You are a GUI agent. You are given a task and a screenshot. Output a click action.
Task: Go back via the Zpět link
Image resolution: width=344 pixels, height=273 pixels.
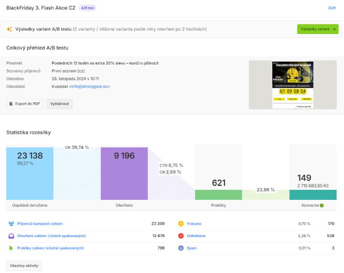coord(332,8)
